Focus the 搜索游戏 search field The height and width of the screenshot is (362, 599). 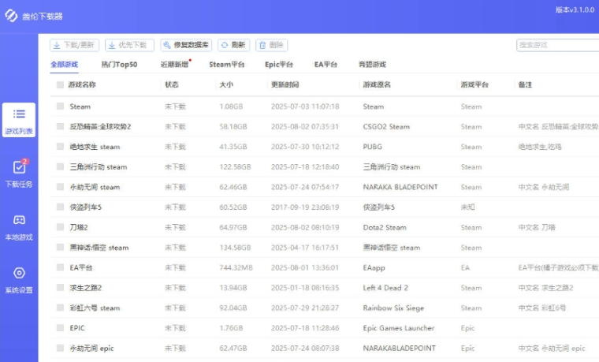(558, 45)
